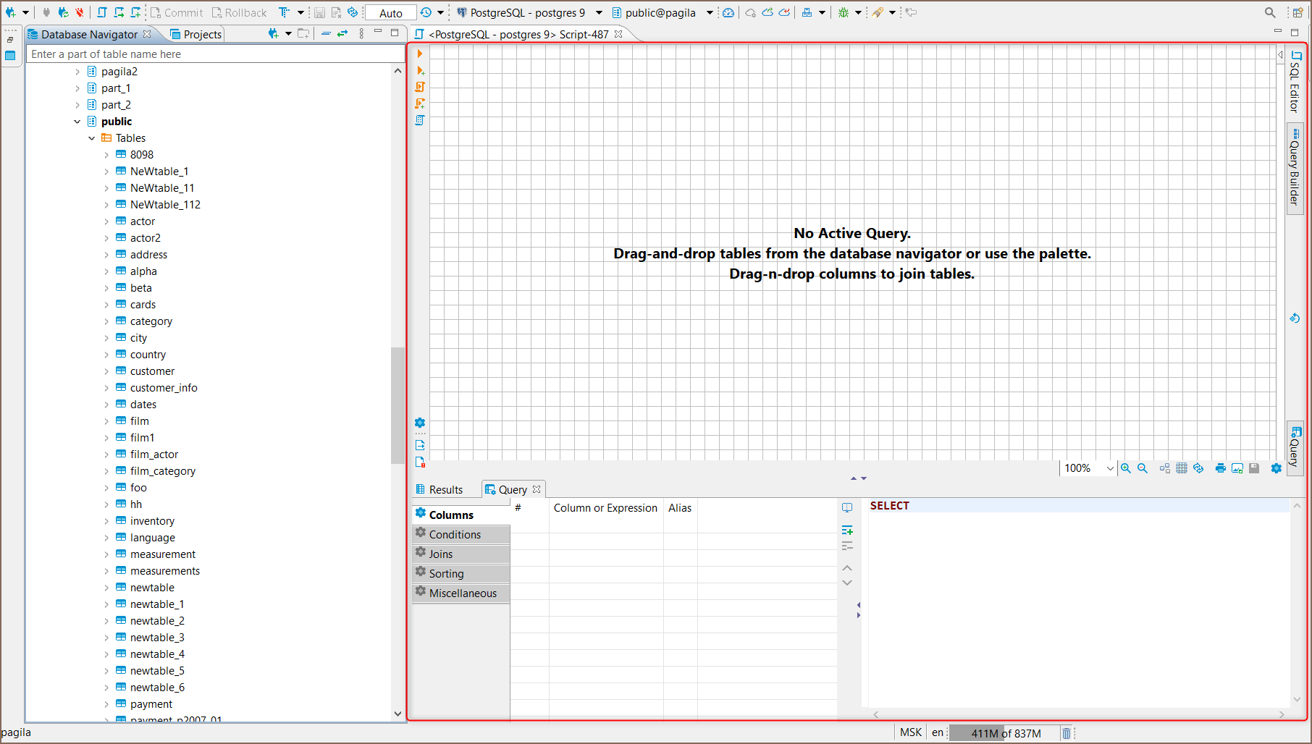The height and width of the screenshot is (744, 1312).
Task: Collapse the public schema
Action: [77, 121]
